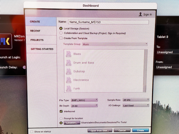Switch to the GETTING STARTED tab

[42, 49]
